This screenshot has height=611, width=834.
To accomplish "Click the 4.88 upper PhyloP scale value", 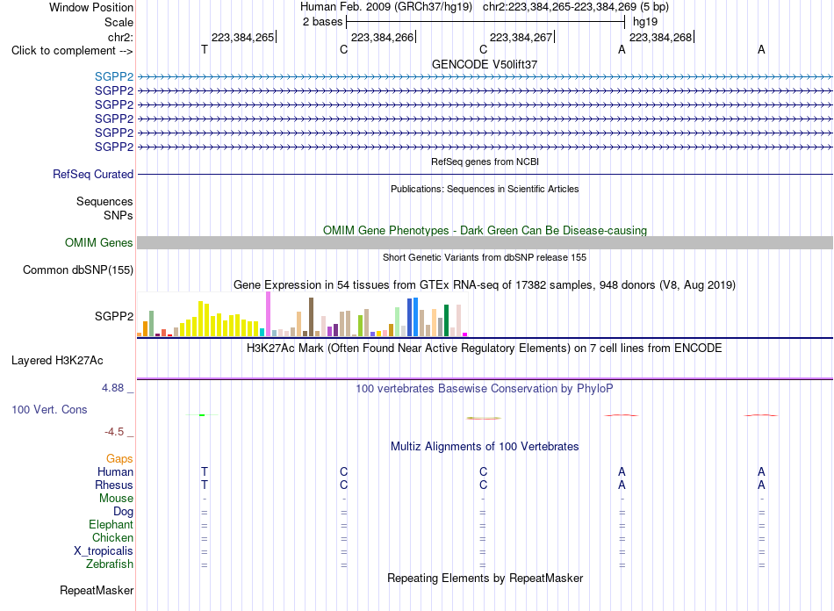I will tap(113, 388).
